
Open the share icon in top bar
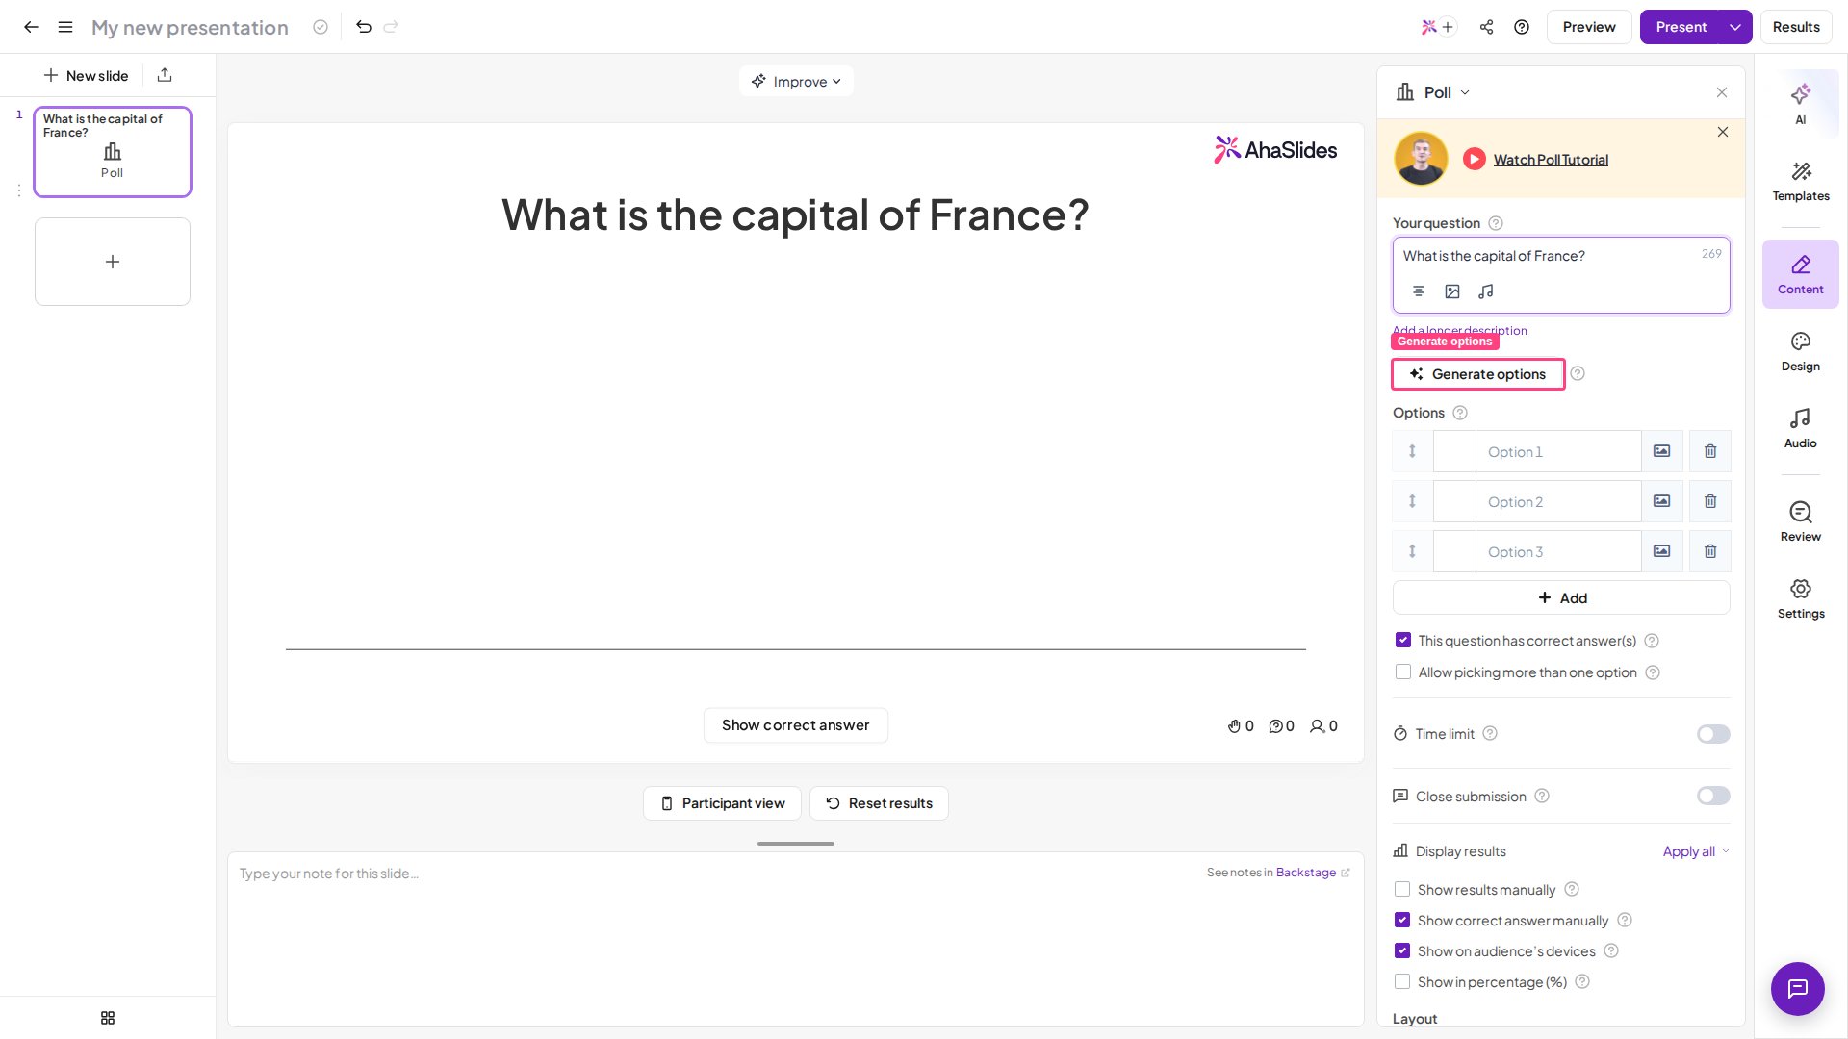coord(1487,27)
